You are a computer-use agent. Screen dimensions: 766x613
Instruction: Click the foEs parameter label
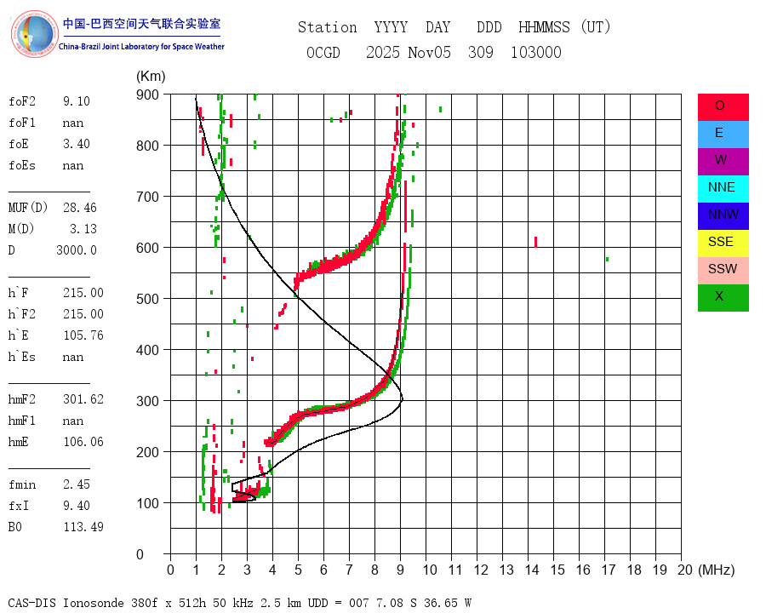click(x=22, y=165)
